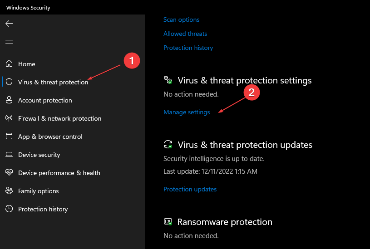Image resolution: width=370 pixels, height=249 pixels.
Task: Select Family options in sidebar
Action: [39, 191]
